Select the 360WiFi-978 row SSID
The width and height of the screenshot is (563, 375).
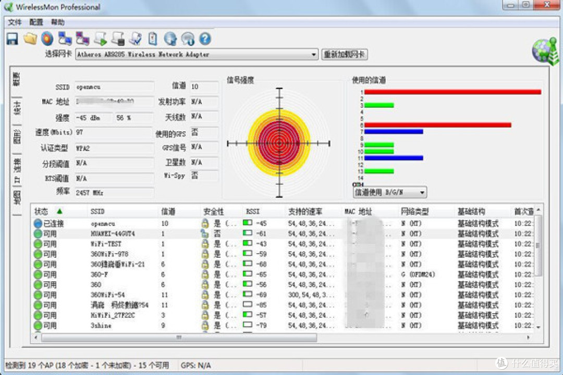pyautogui.click(x=109, y=254)
